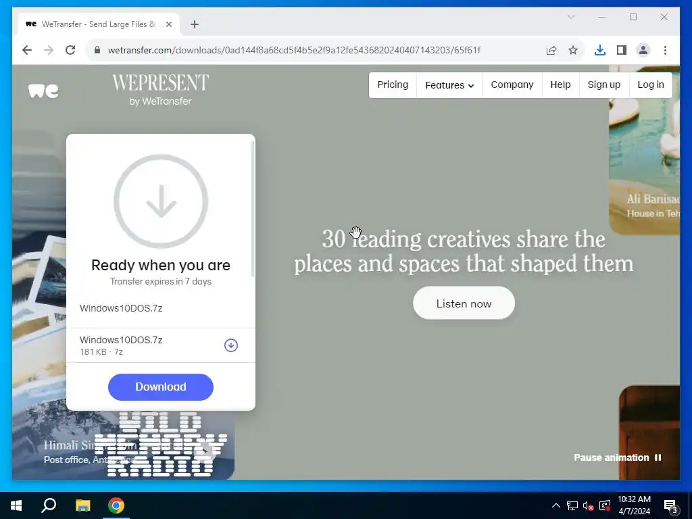692x519 pixels.
Task: Open Chrome three-dot menu
Action: click(x=665, y=50)
